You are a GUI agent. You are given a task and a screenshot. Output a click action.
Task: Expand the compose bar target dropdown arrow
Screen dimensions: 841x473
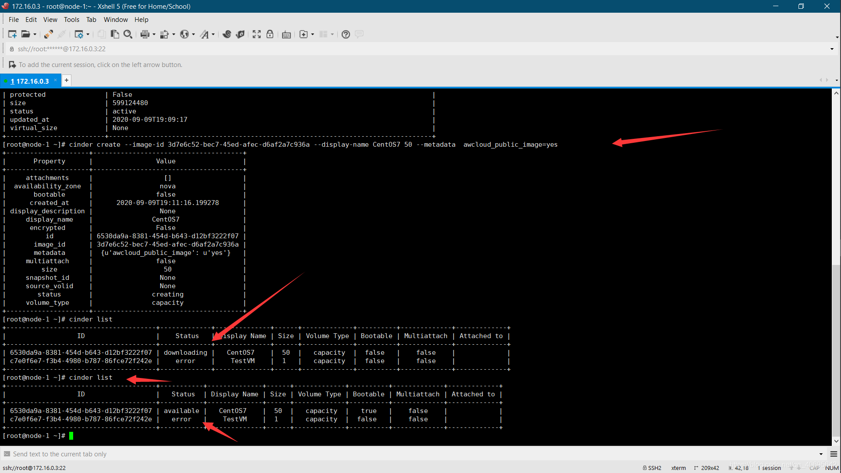821,454
